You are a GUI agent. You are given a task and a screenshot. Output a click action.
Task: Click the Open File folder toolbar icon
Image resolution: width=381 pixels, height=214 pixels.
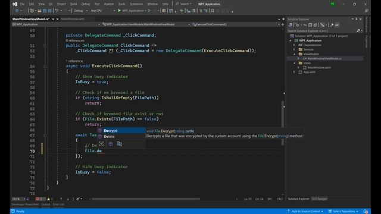(x=39, y=11)
